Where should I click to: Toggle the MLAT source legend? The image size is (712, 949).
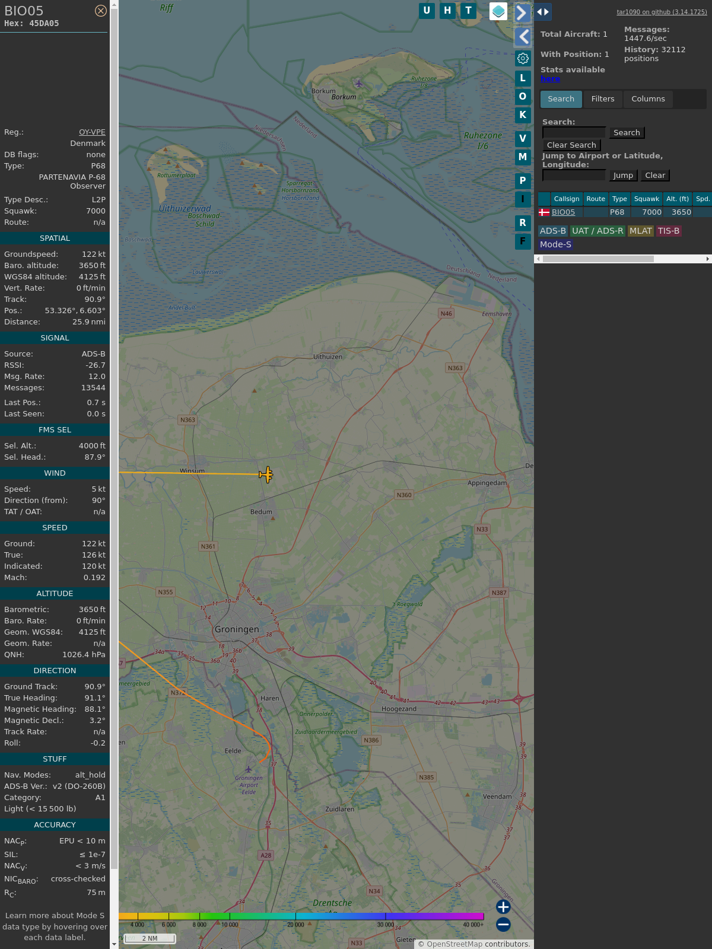[x=641, y=231]
